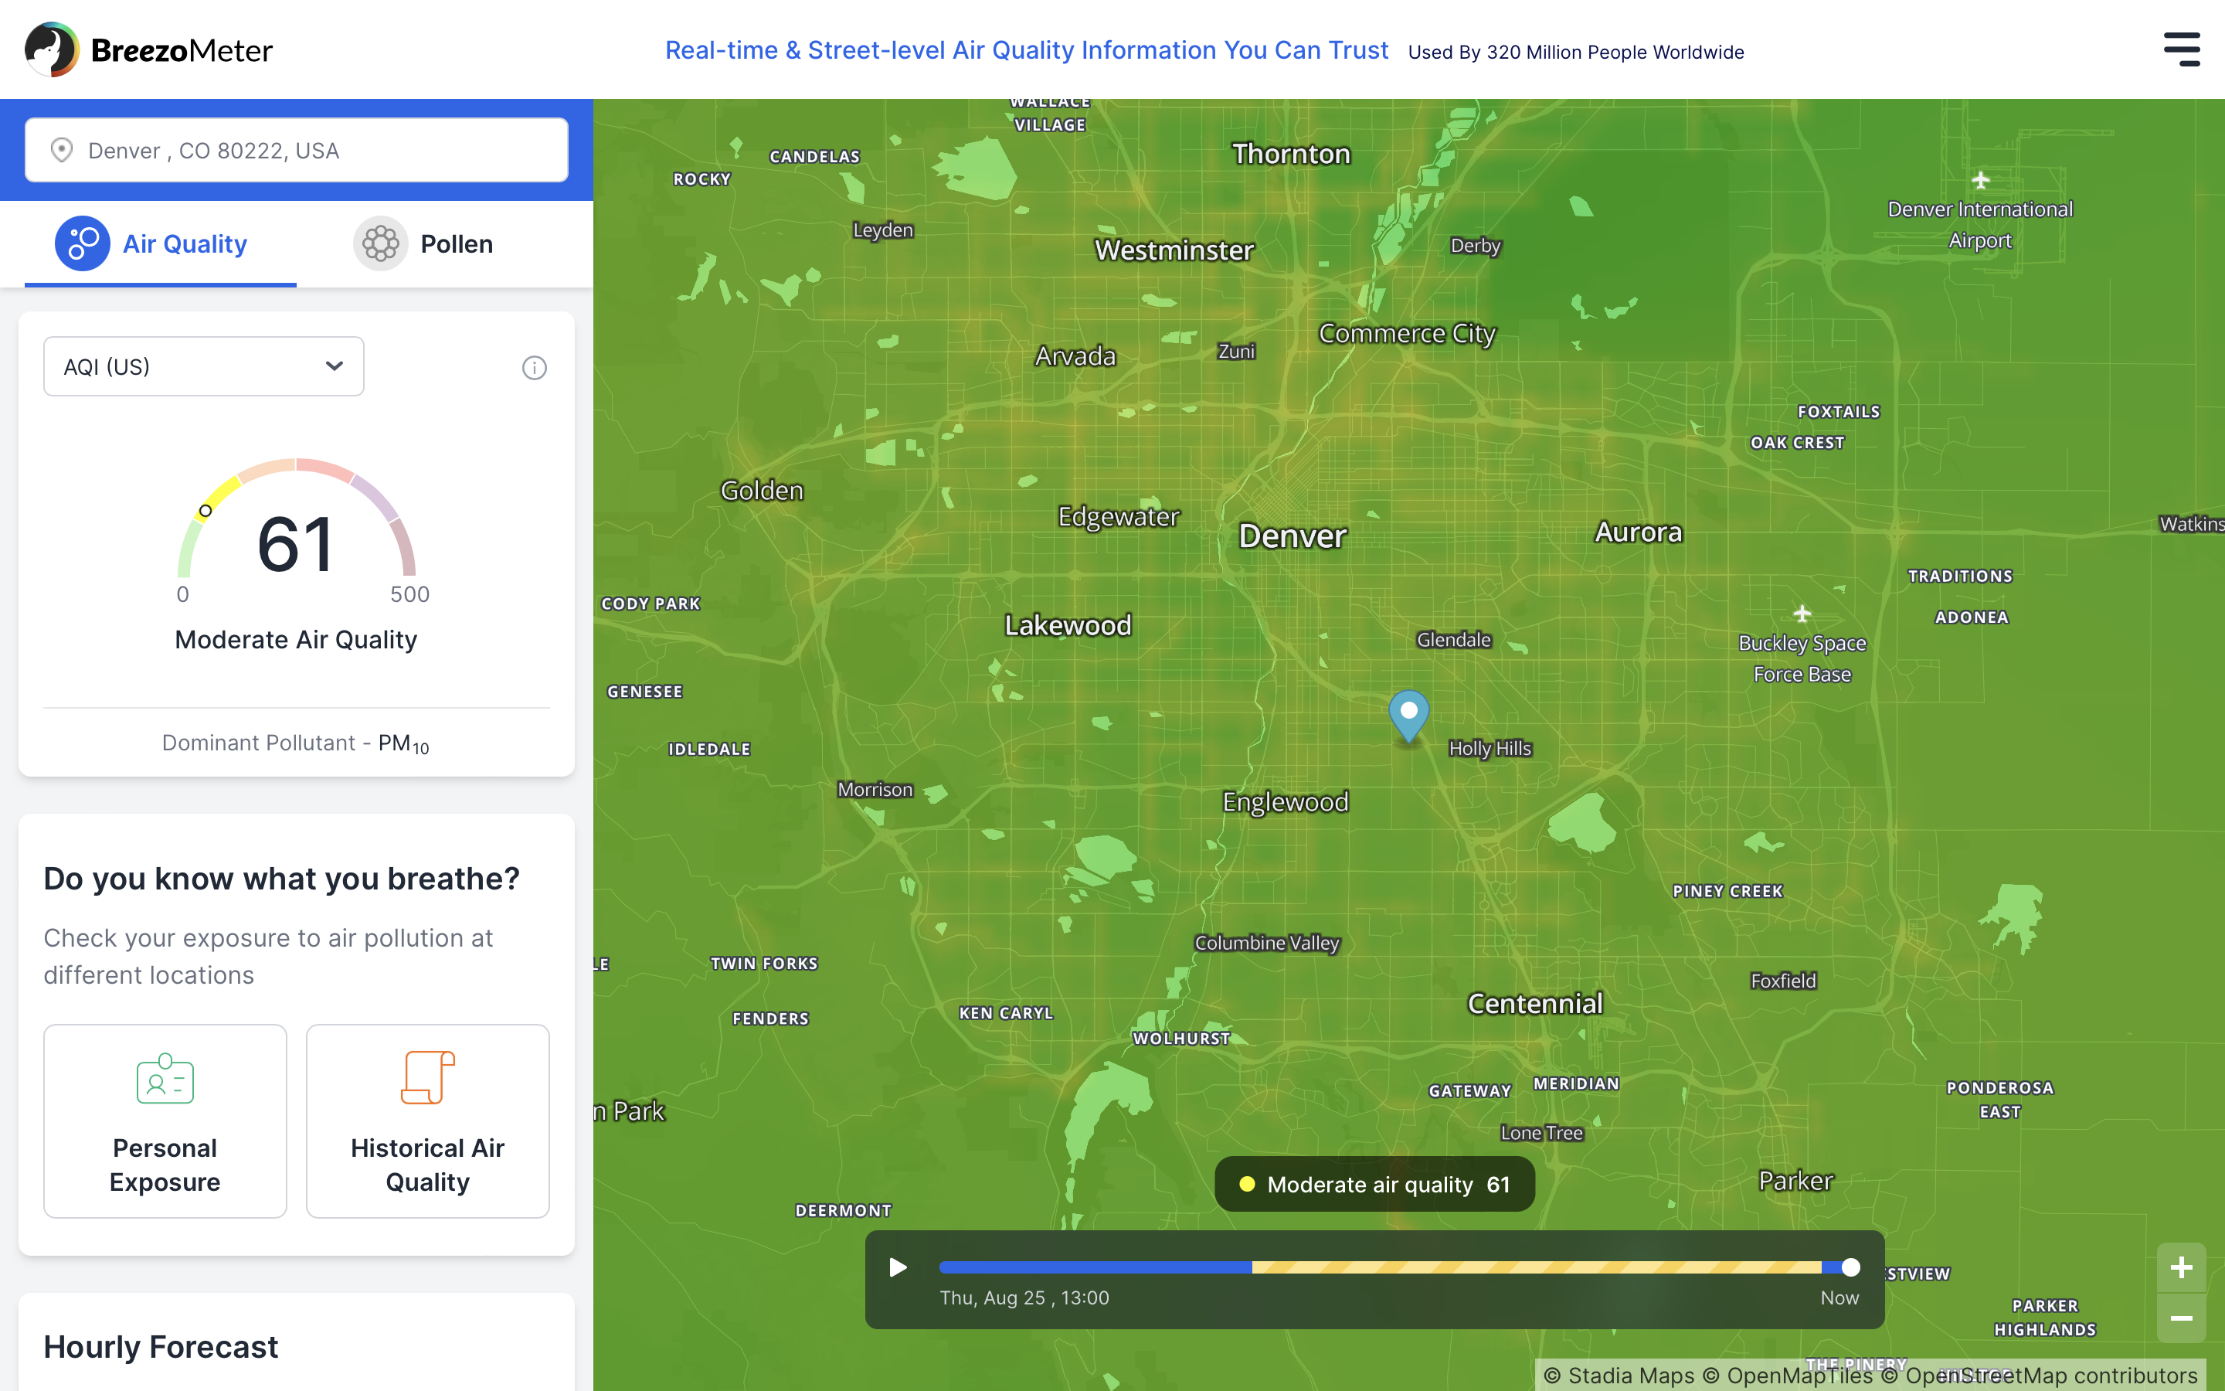Click the blue map location pin
Image resolution: width=2225 pixels, height=1391 pixels.
(1408, 713)
